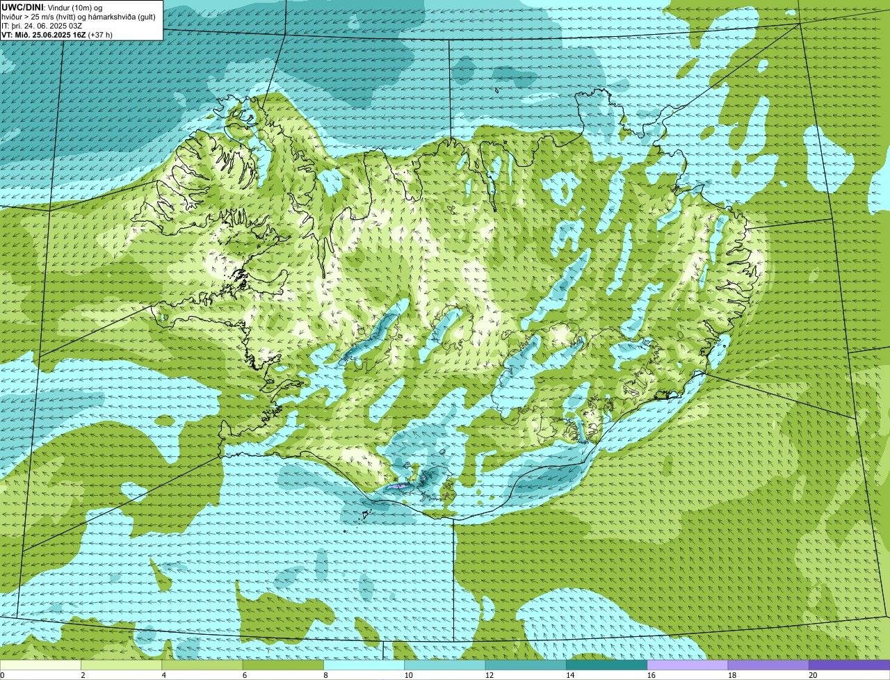Click the "4" label on the wind scale
Screen dimensions: 890x680
pos(163,675)
